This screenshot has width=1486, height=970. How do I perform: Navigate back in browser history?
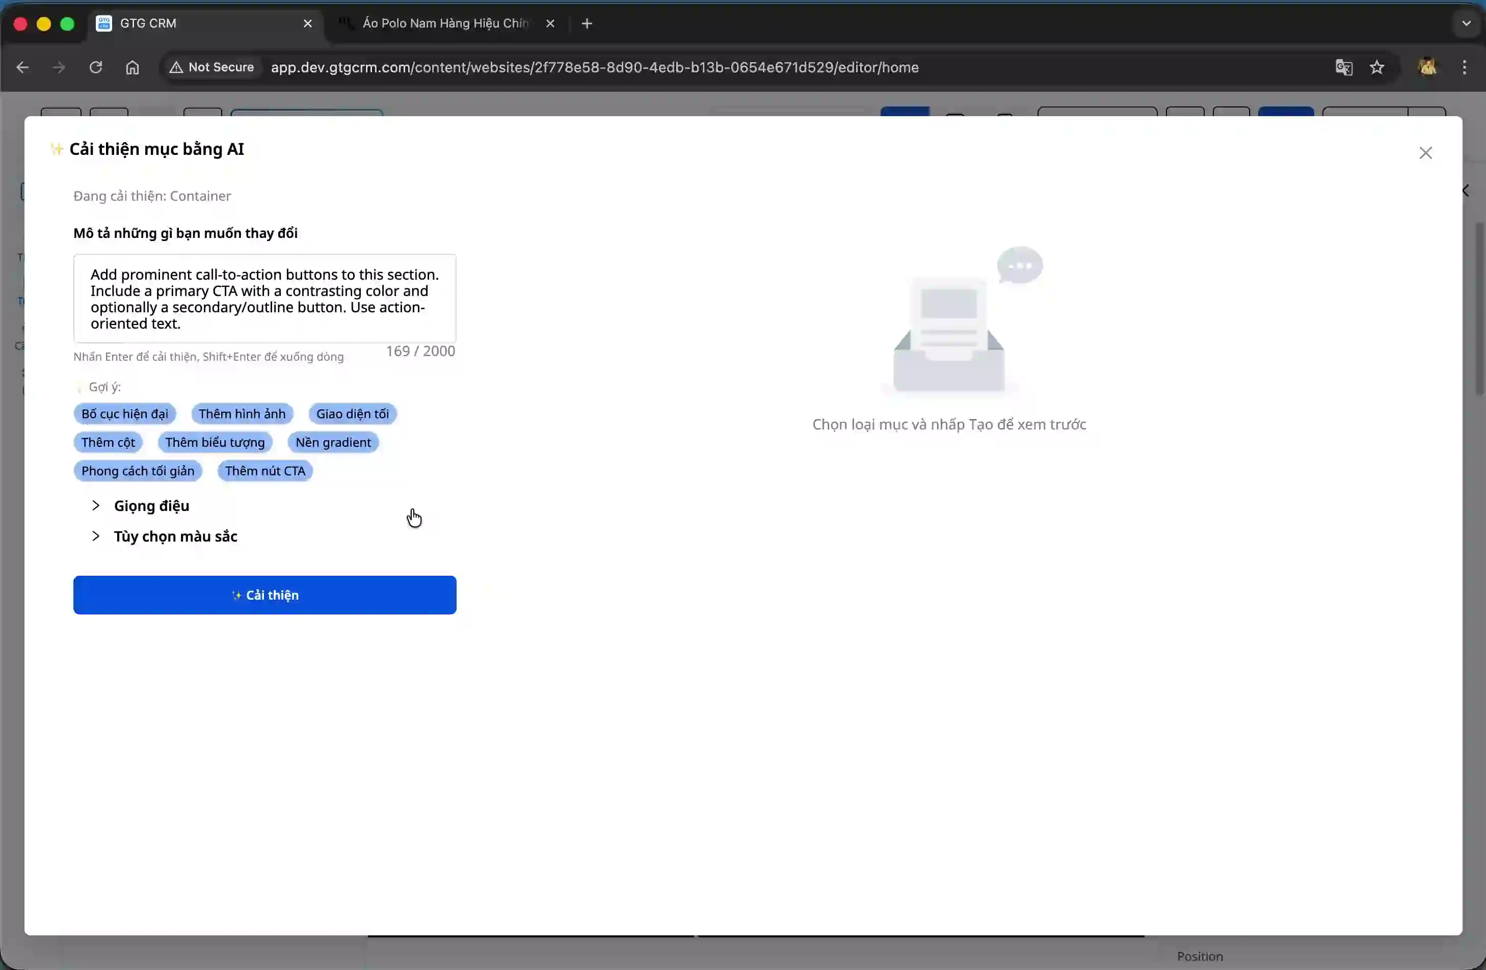pos(22,67)
